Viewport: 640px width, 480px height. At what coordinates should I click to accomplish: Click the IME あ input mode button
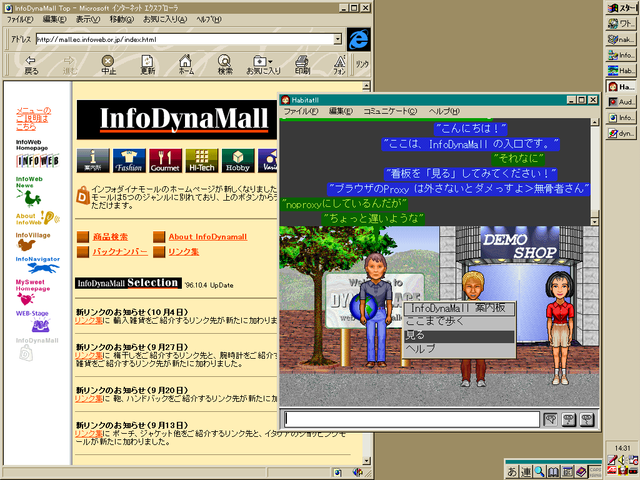[512, 471]
